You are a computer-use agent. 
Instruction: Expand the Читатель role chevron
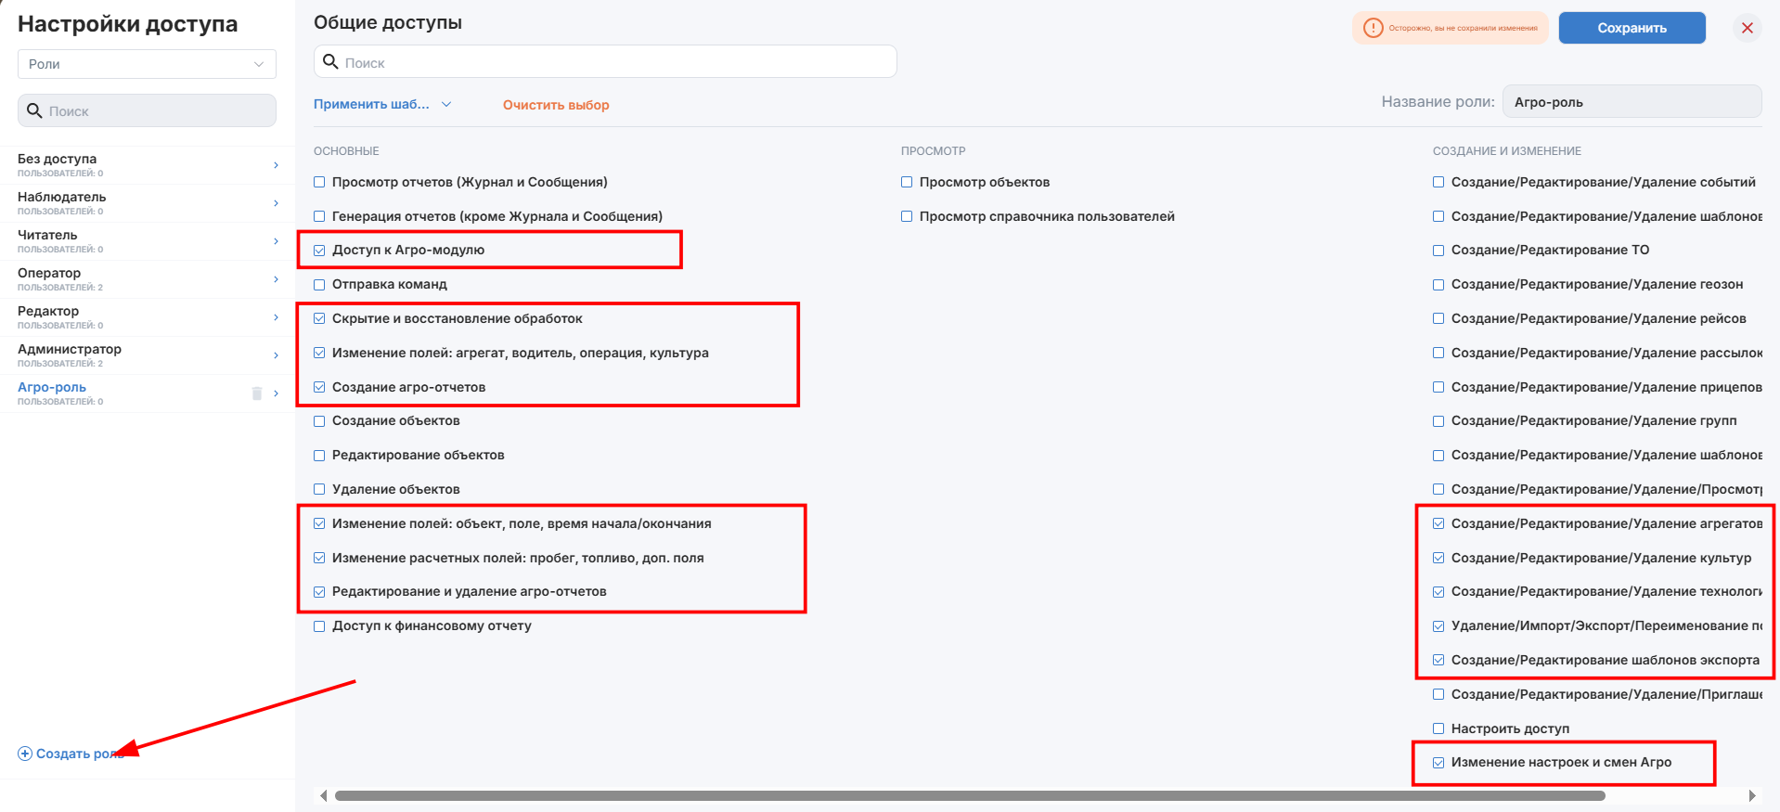point(276,241)
